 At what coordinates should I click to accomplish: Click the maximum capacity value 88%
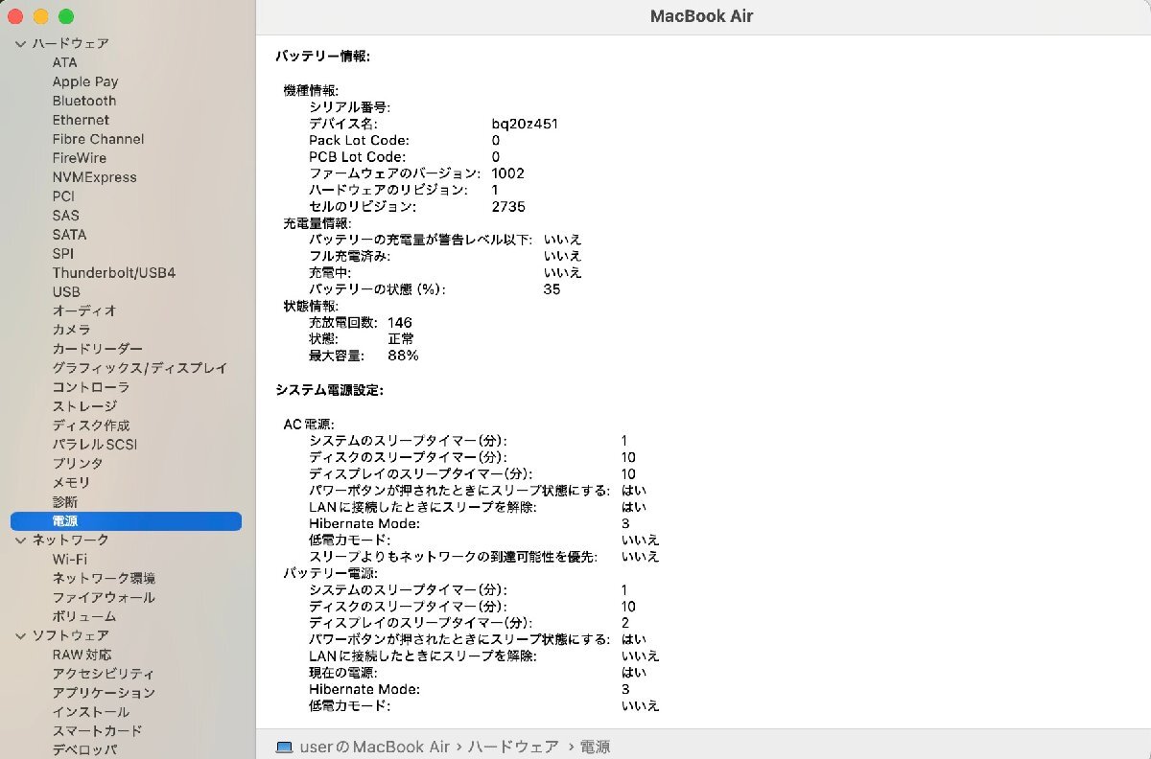click(403, 356)
